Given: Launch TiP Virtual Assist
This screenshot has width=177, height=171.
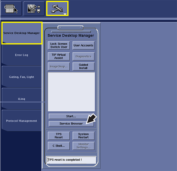Looking at the screenshot, I should [x=59, y=56].
